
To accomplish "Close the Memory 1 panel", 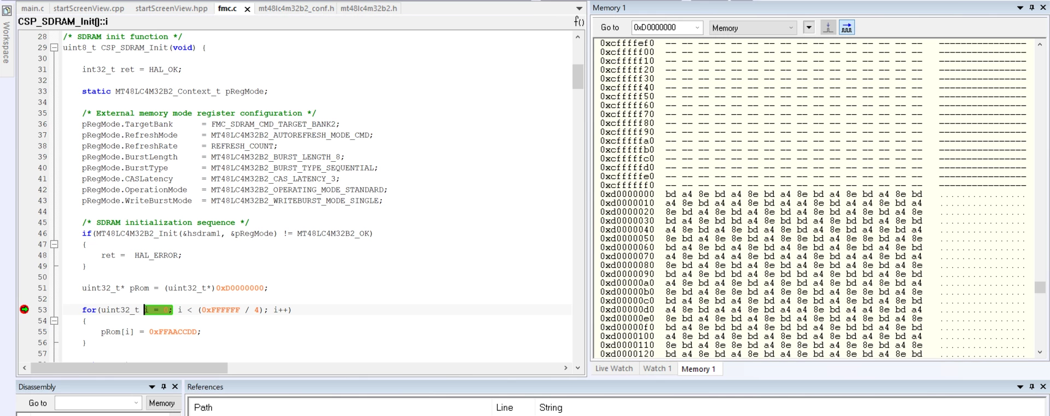I will pyautogui.click(x=1043, y=8).
